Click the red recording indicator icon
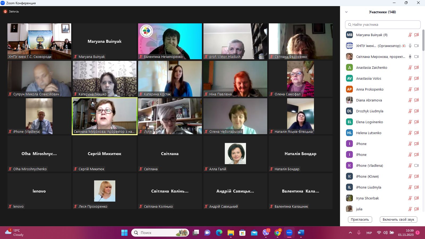 (5, 11)
